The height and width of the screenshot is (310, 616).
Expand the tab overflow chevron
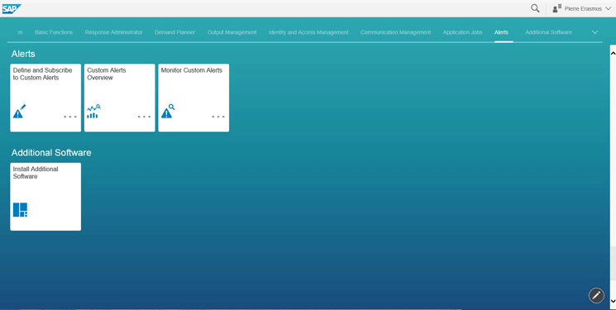point(595,32)
